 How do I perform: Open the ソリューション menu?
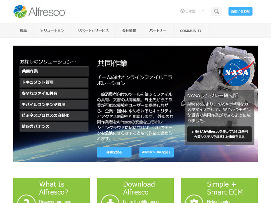click(52, 31)
